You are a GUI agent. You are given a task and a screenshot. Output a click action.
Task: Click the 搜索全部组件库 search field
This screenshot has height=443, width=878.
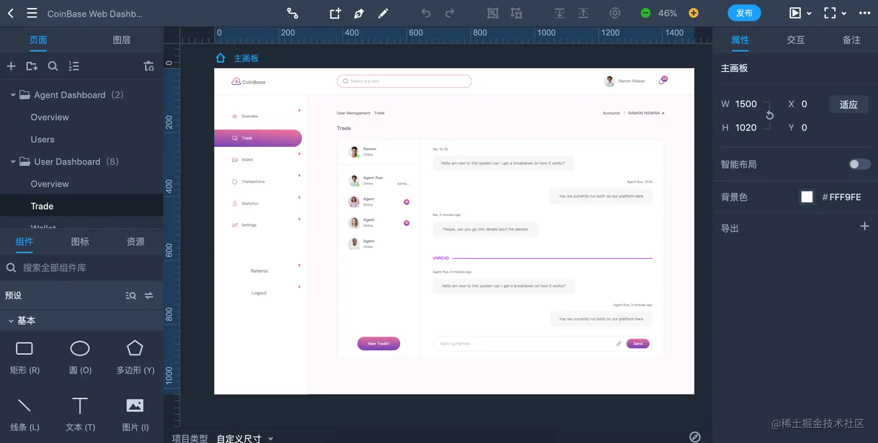coord(81,268)
